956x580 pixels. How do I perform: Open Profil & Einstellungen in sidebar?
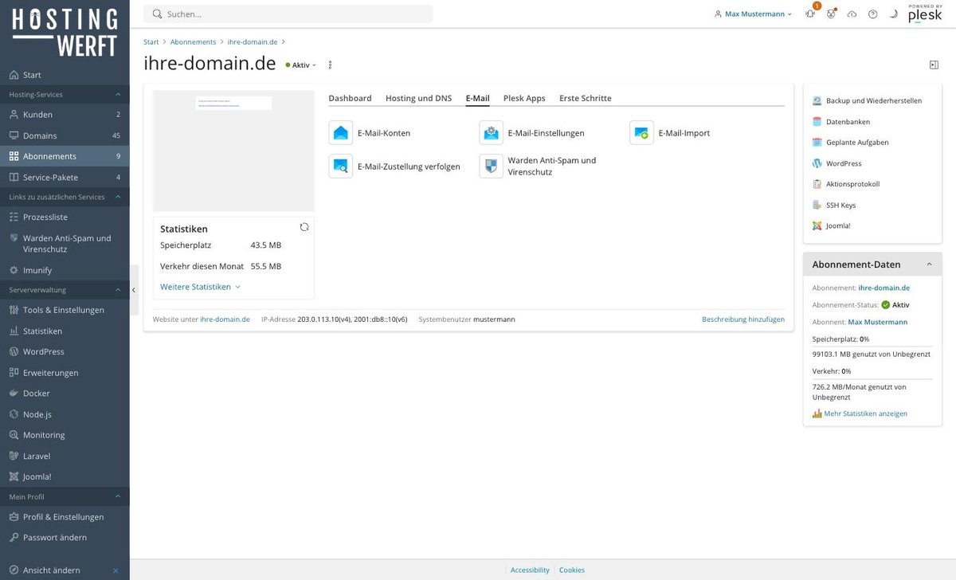[x=65, y=516]
